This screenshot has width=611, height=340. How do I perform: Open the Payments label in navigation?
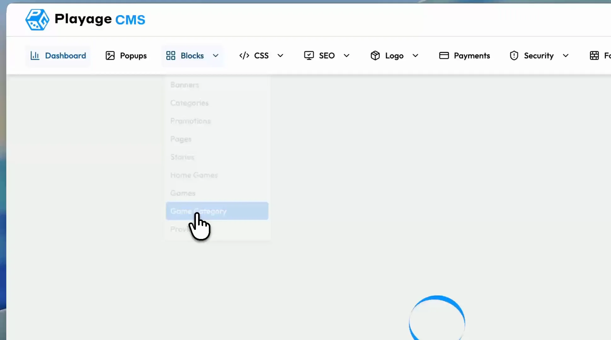pyautogui.click(x=472, y=56)
